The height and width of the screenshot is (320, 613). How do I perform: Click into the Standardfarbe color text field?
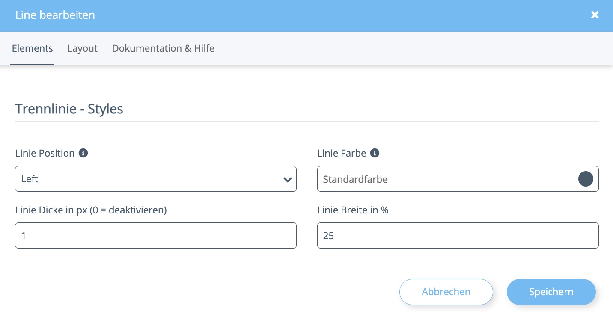click(445, 179)
